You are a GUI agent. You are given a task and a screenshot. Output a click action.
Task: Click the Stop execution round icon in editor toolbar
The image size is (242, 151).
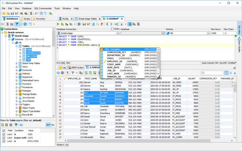pos(79,24)
